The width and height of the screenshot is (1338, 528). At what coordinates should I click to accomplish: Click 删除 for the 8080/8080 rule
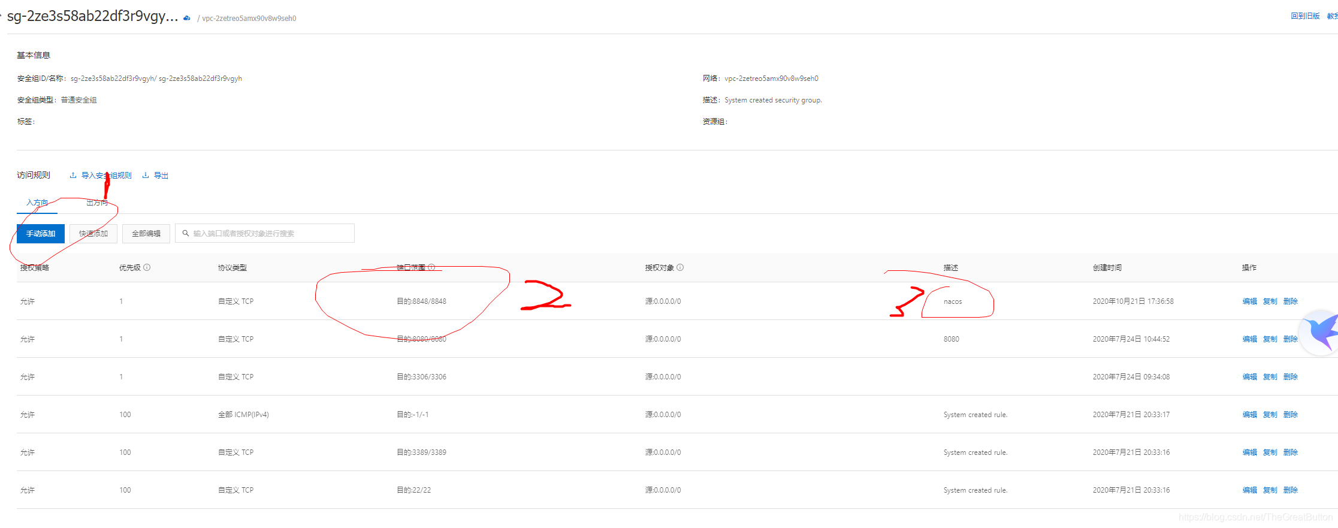[1291, 339]
